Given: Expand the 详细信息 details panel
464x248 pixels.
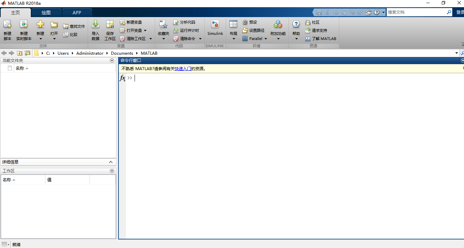Looking at the screenshot, I should [111, 162].
